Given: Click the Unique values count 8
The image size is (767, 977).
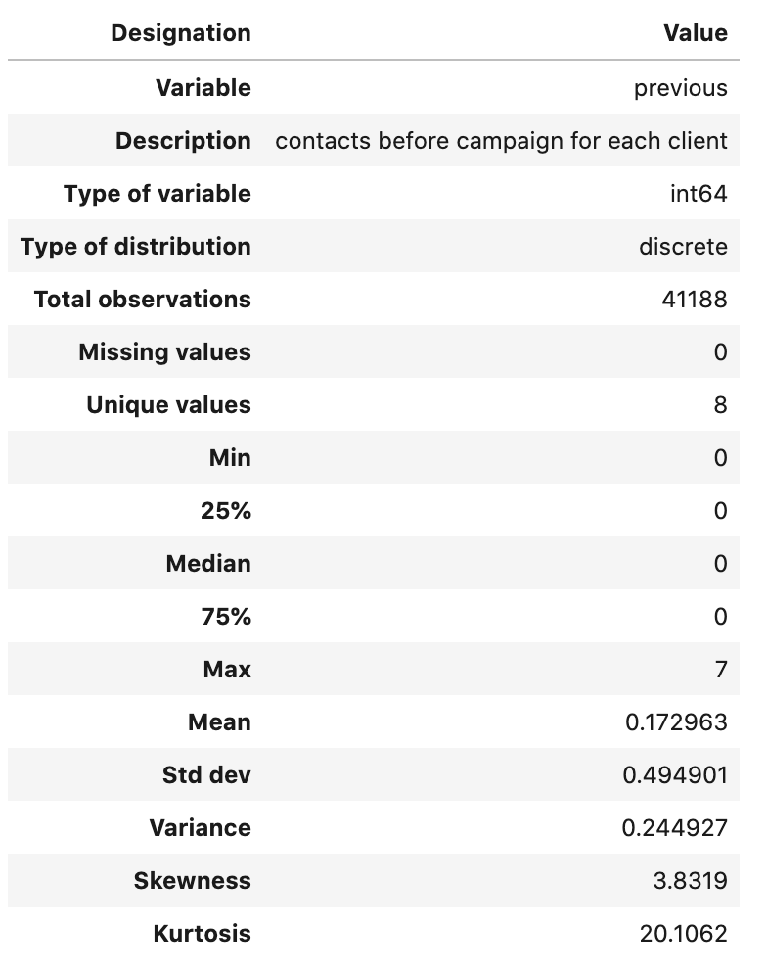Looking at the screenshot, I should pyautogui.click(x=720, y=405).
